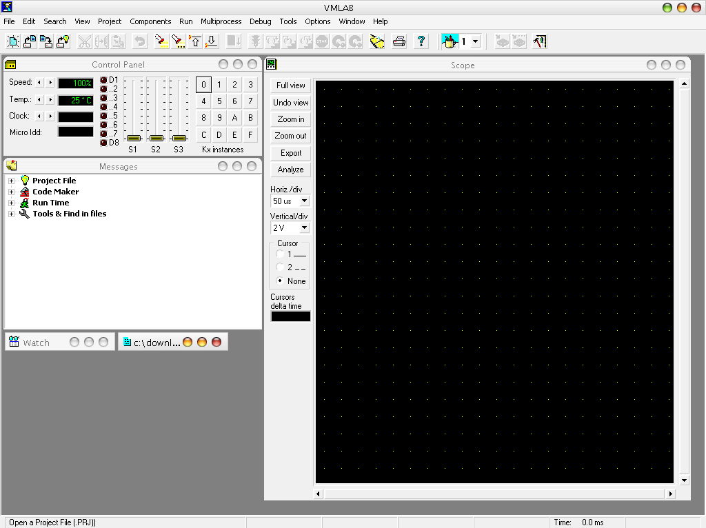This screenshot has height=528, width=706.
Task: Open help via the question mark icon
Action: pos(421,41)
